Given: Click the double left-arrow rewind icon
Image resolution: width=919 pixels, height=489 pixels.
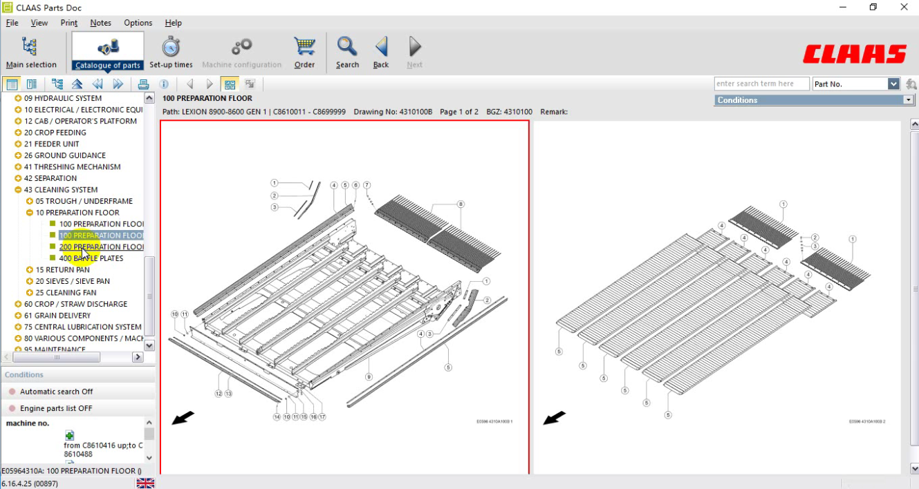Looking at the screenshot, I should pyautogui.click(x=98, y=84).
